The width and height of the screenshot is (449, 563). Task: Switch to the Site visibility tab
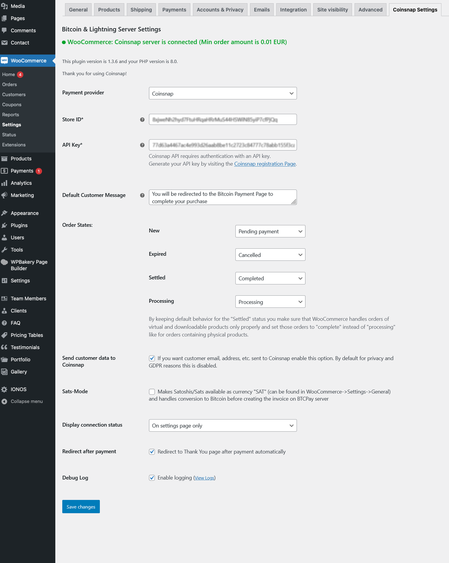point(333,10)
